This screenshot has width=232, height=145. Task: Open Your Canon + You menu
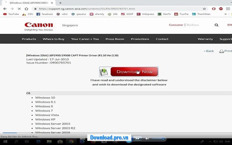[x=85, y=39]
